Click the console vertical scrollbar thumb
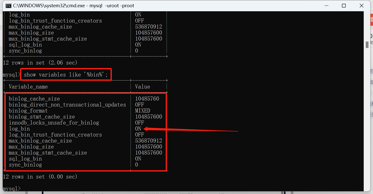This screenshot has width=373, height=194. (x=367, y=44)
